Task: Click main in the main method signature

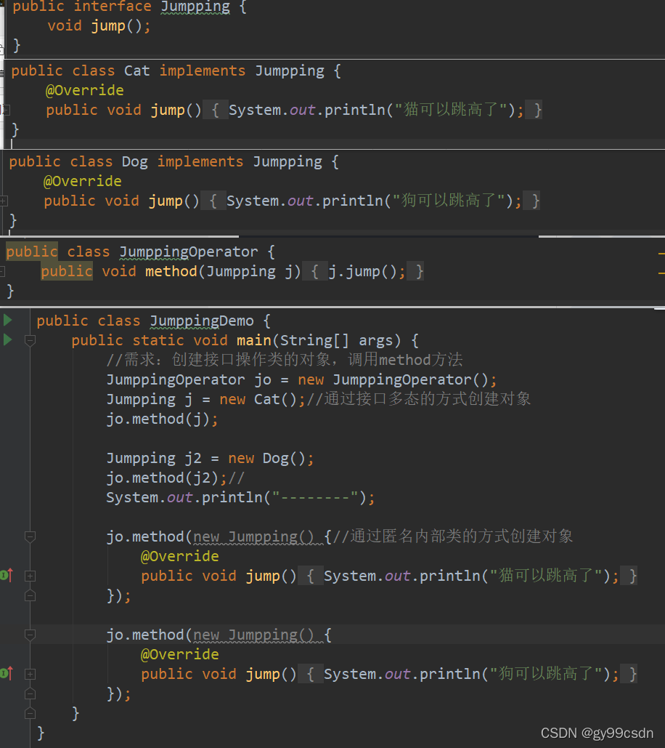Action: coord(254,341)
